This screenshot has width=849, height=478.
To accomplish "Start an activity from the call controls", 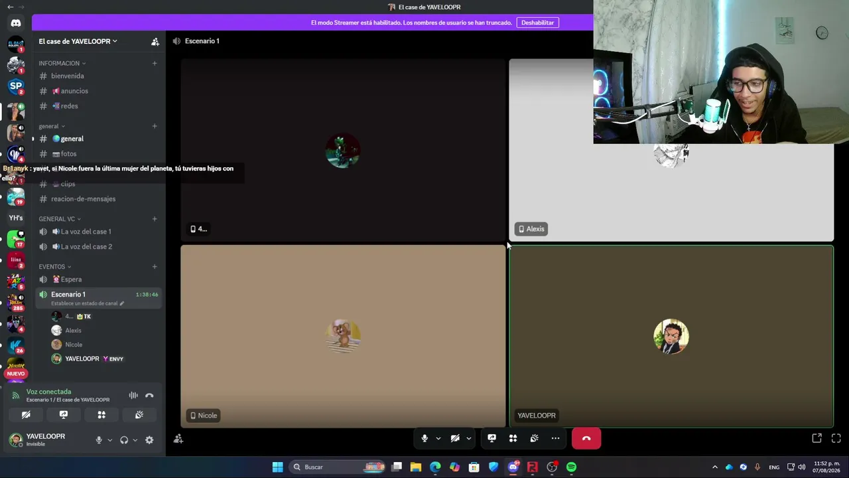I will click(513, 438).
